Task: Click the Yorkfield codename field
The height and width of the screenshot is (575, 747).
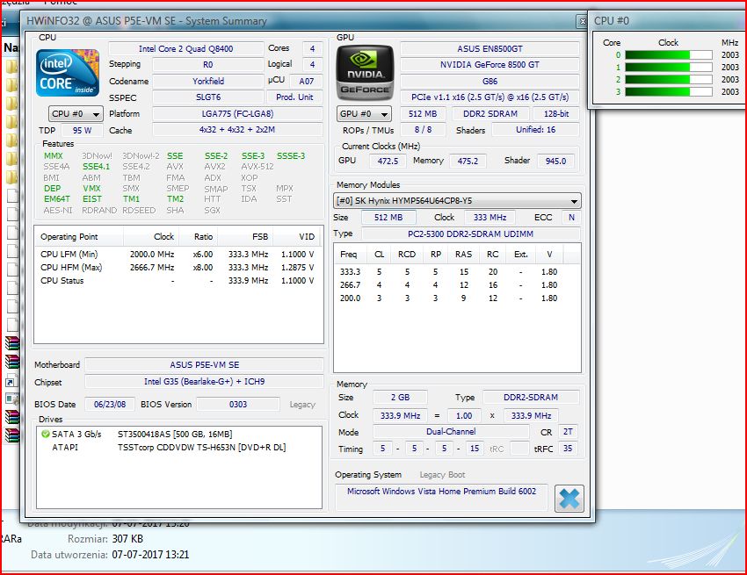Action: (x=208, y=81)
